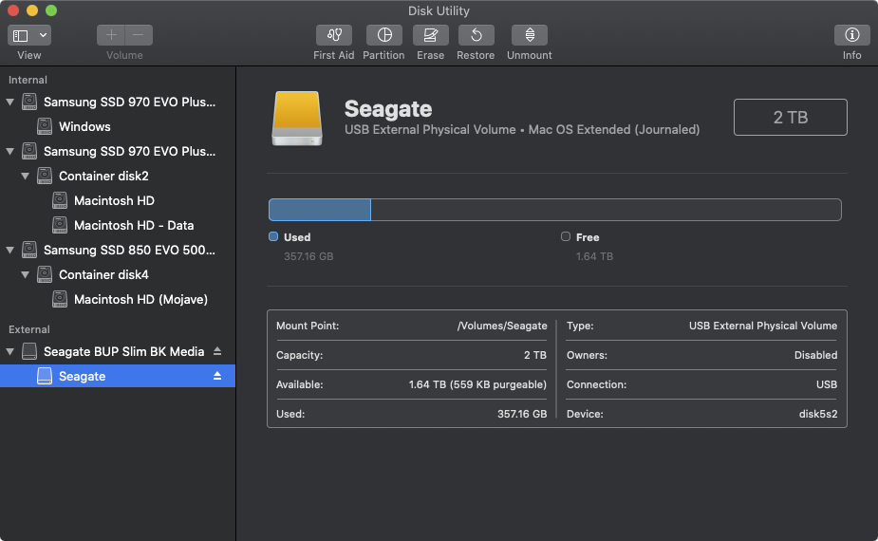
Task: Click the blue used-space bar segment
Action: pyautogui.click(x=319, y=210)
